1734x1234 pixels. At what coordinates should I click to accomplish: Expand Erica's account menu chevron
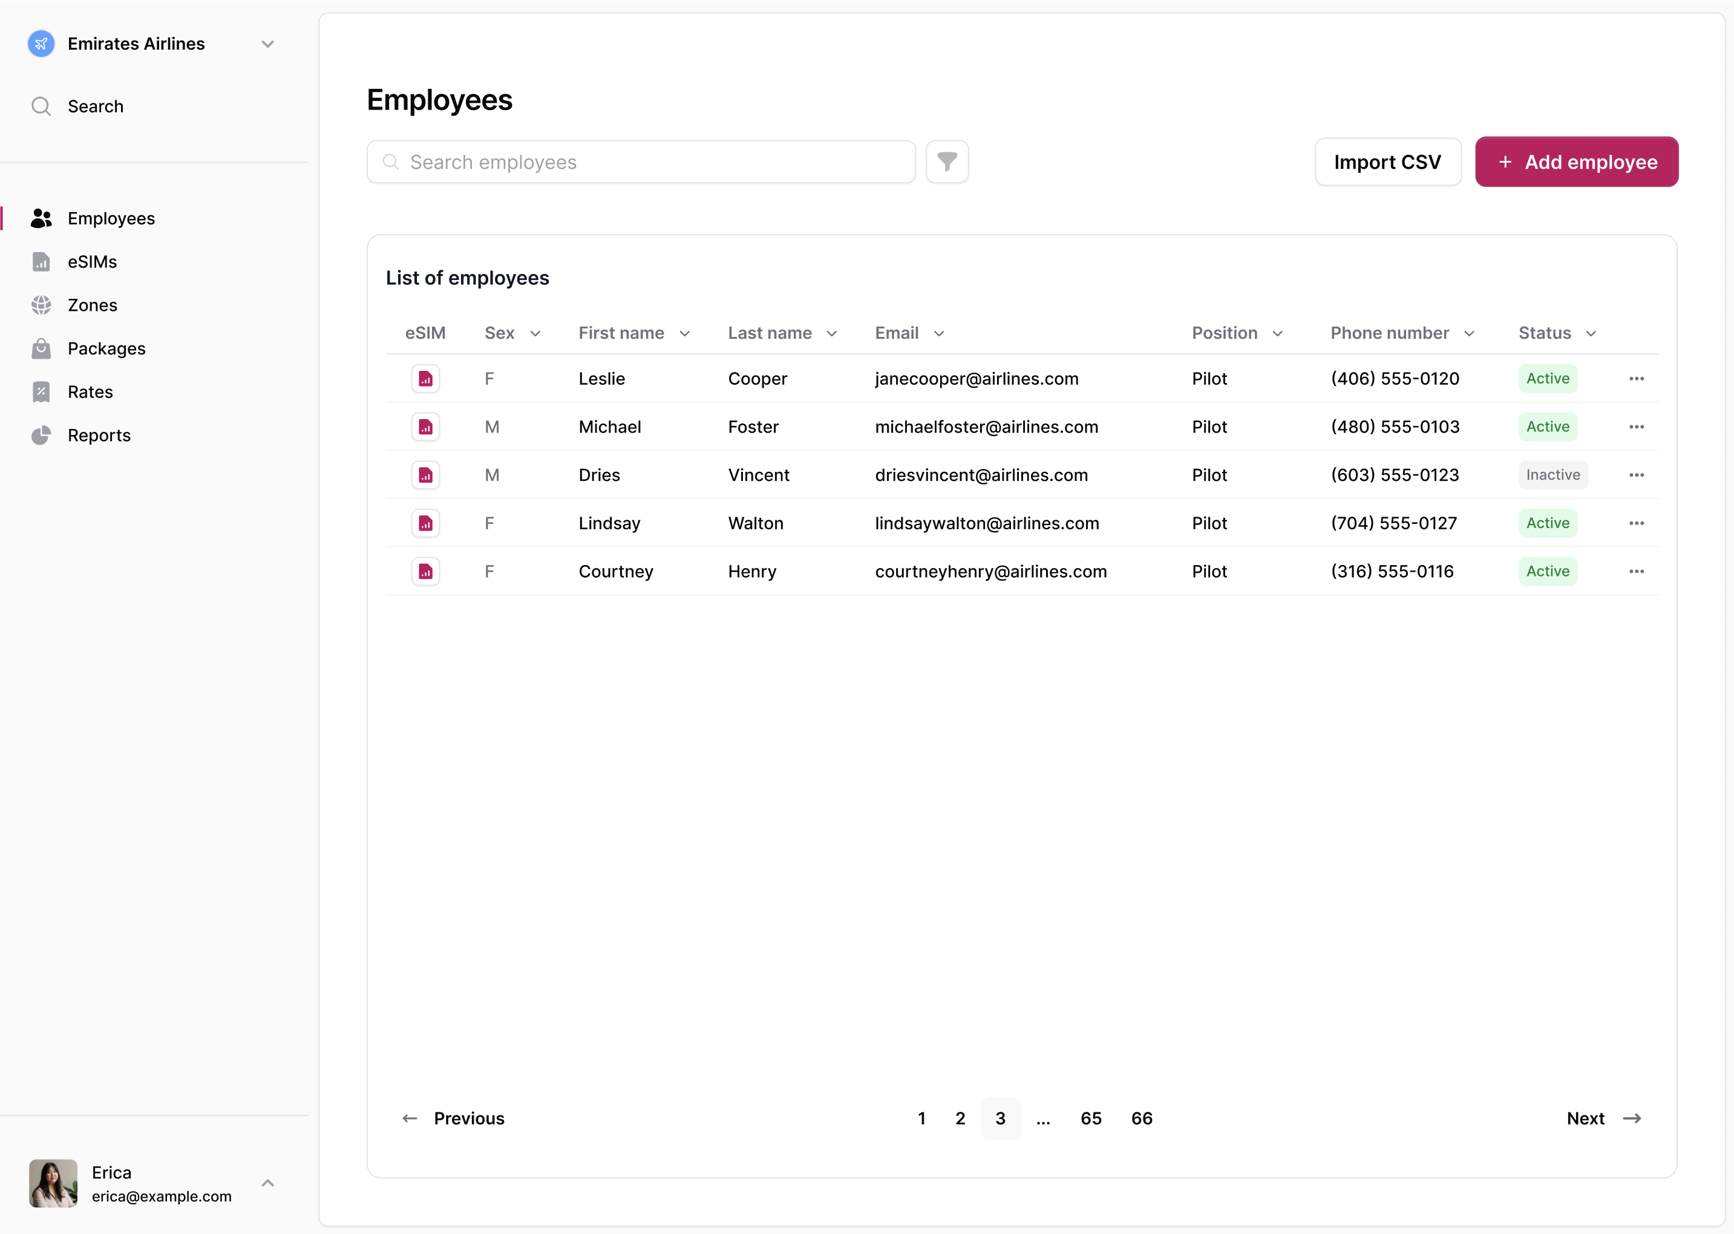tap(267, 1183)
